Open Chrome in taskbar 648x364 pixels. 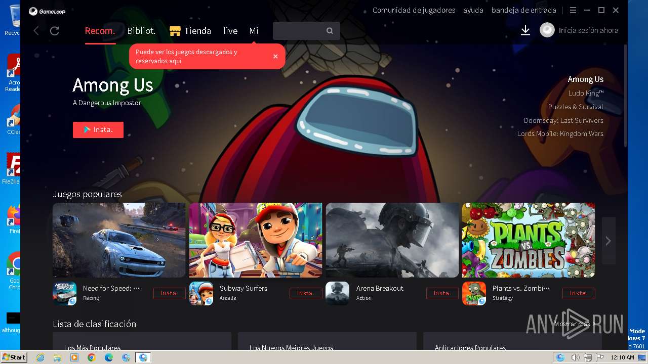click(x=92, y=357)
